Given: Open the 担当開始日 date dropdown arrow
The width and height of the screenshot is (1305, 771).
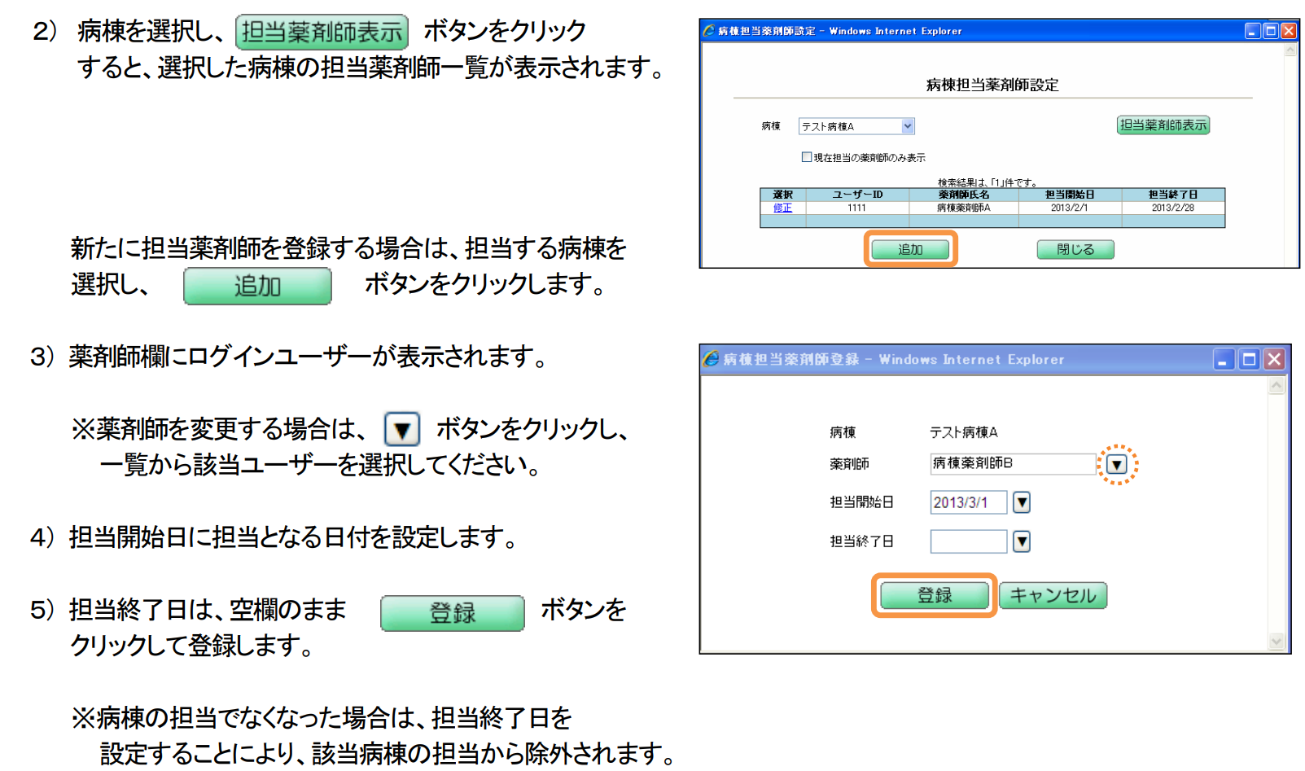Looking at the screenshot, I should pos(1022,502).
